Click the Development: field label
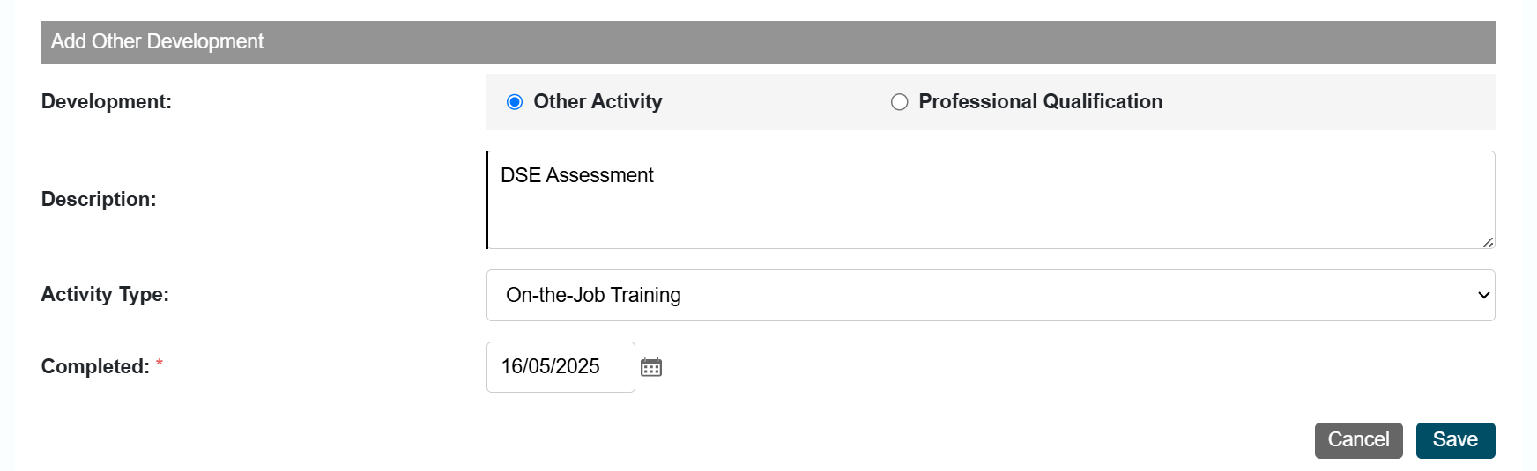Viewport: 1537px width, 471px height. (x=107, y=102)
